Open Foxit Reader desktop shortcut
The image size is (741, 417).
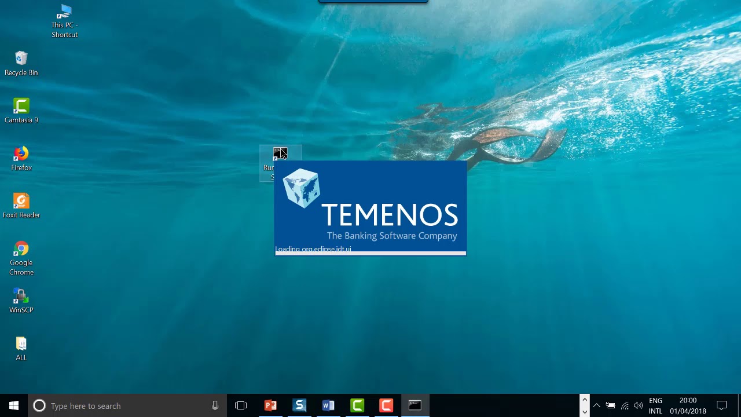pos(21,206)
